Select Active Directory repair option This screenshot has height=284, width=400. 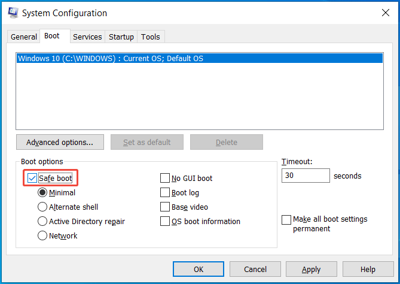tap(42, 221)
